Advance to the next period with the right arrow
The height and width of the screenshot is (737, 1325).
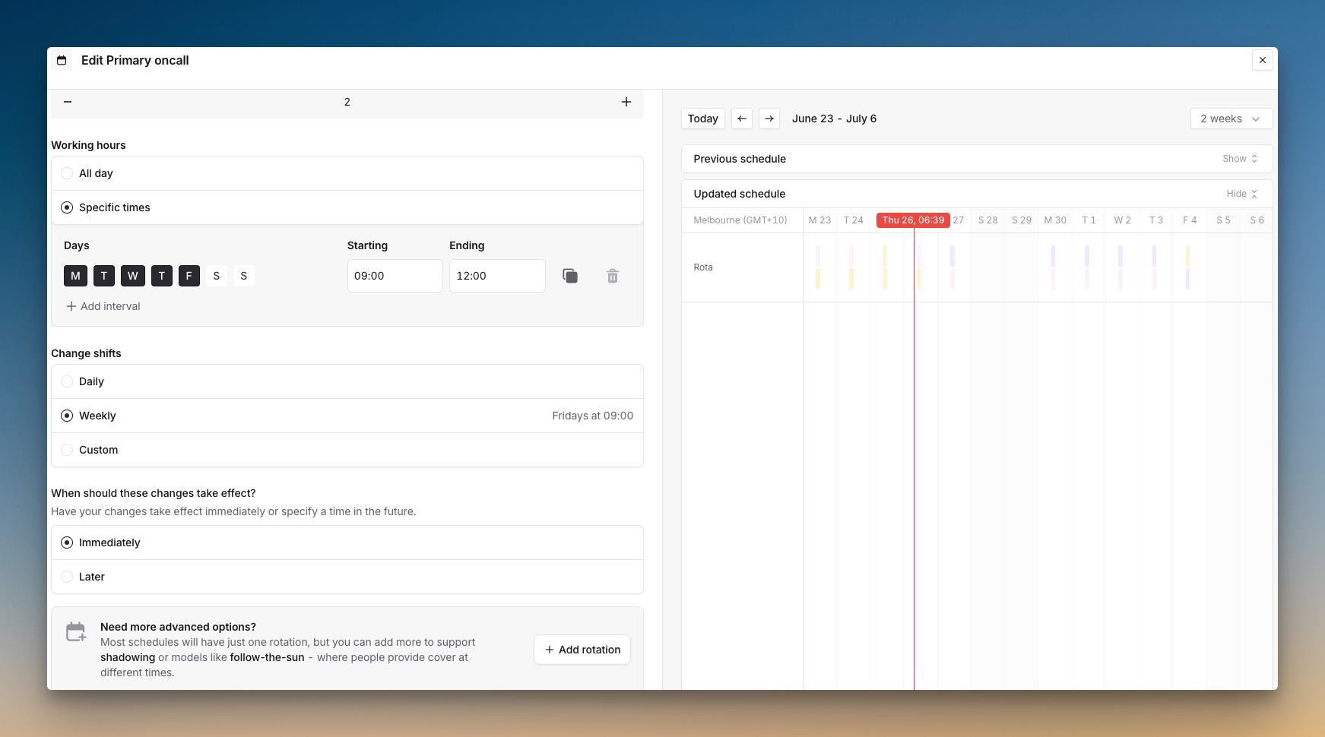tap(769, 119)
